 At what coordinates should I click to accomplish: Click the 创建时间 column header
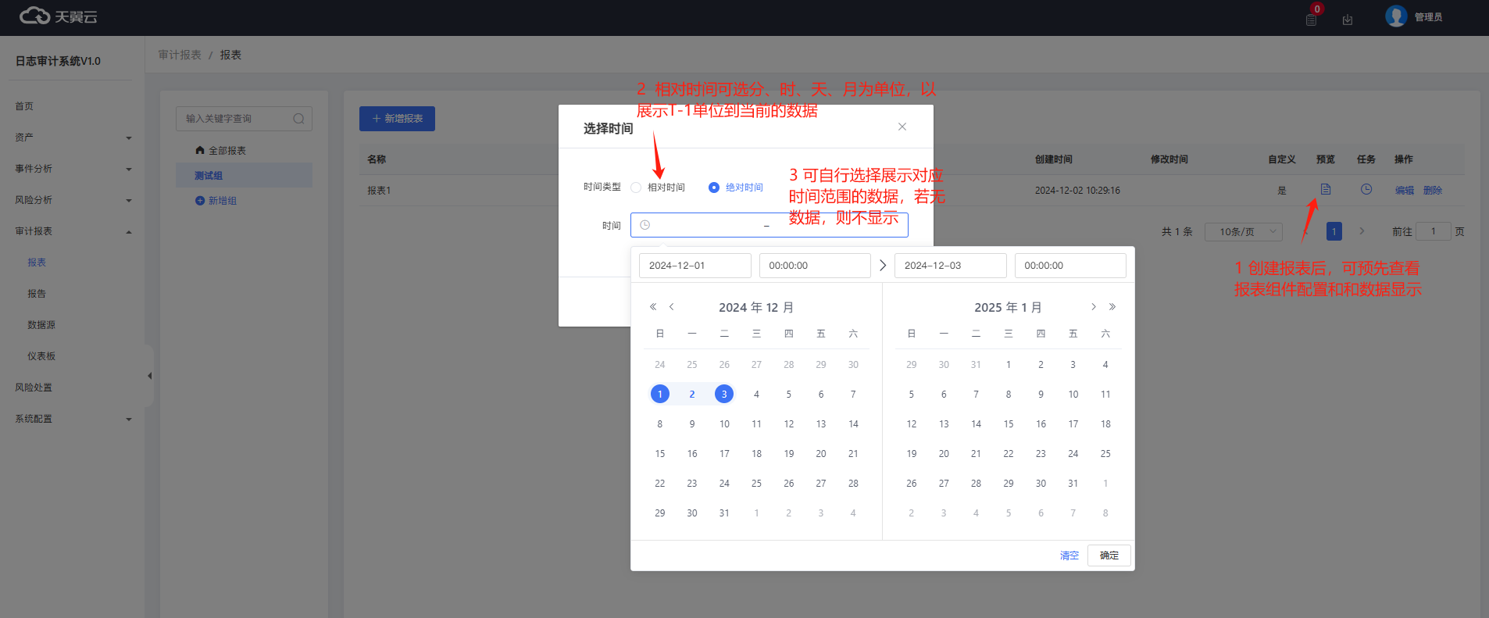[1054, 159]
